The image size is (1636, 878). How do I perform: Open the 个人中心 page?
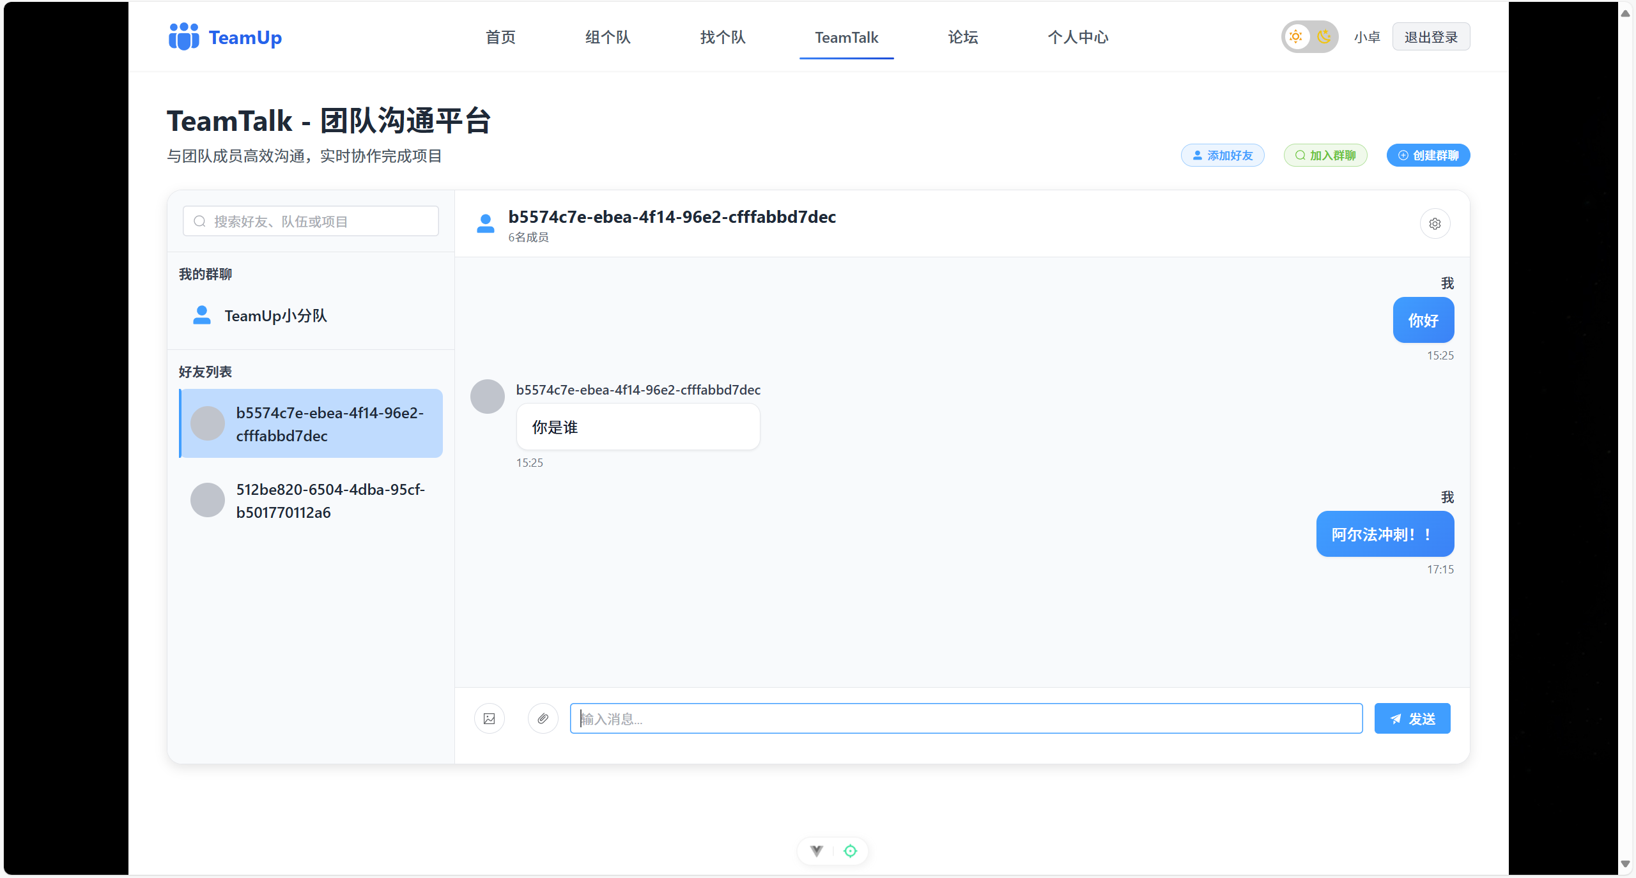1077,38
